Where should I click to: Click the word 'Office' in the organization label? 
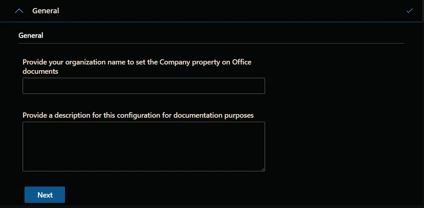(242, 62)
